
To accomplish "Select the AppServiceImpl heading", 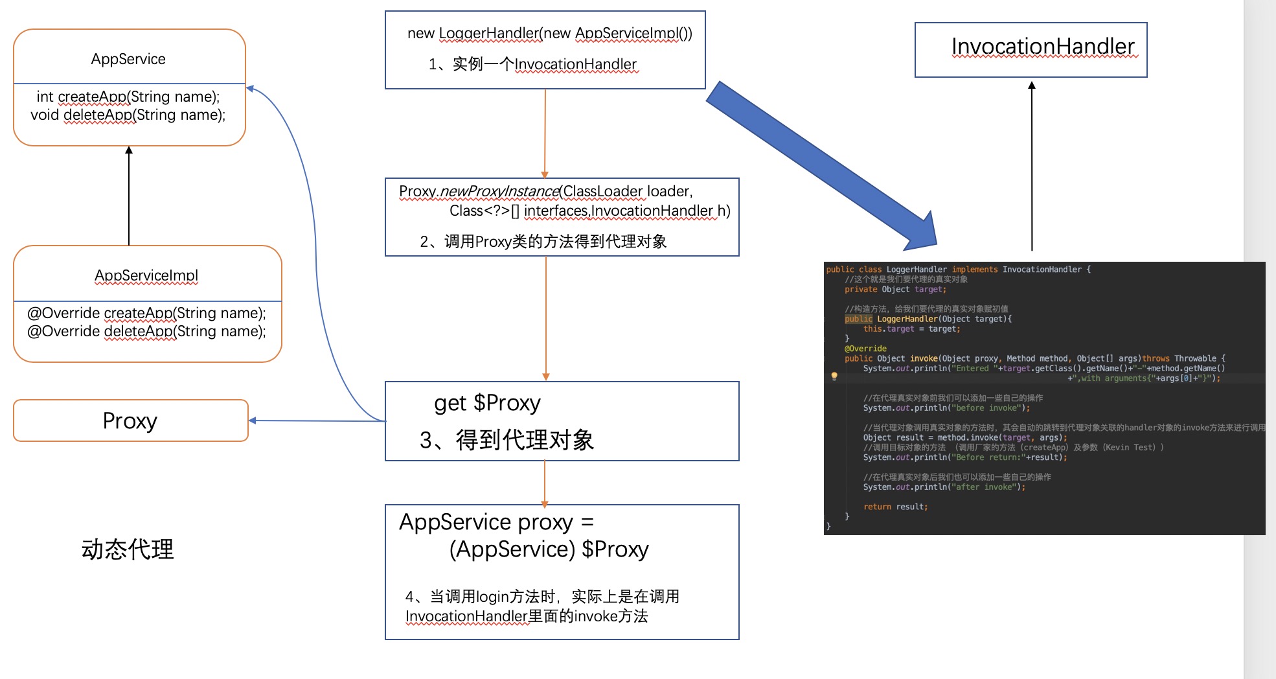I will pyautogui.click(x=146, y=275).
